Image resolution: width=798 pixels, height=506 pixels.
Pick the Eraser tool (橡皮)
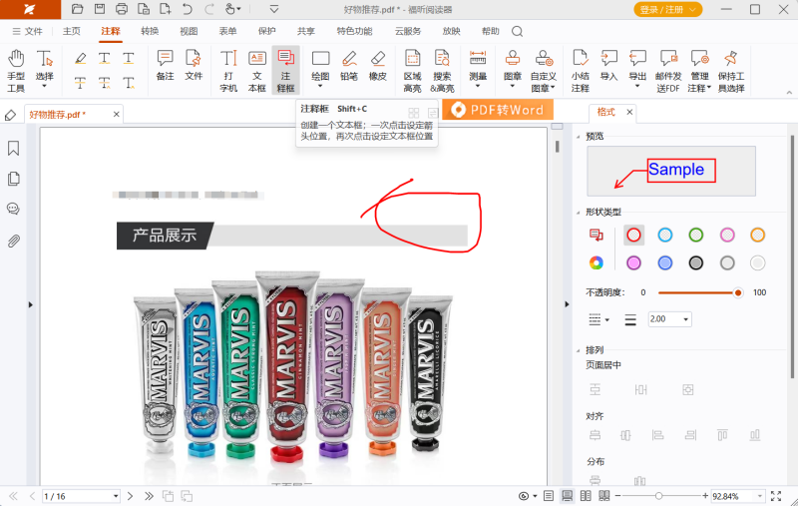[378, 65]
